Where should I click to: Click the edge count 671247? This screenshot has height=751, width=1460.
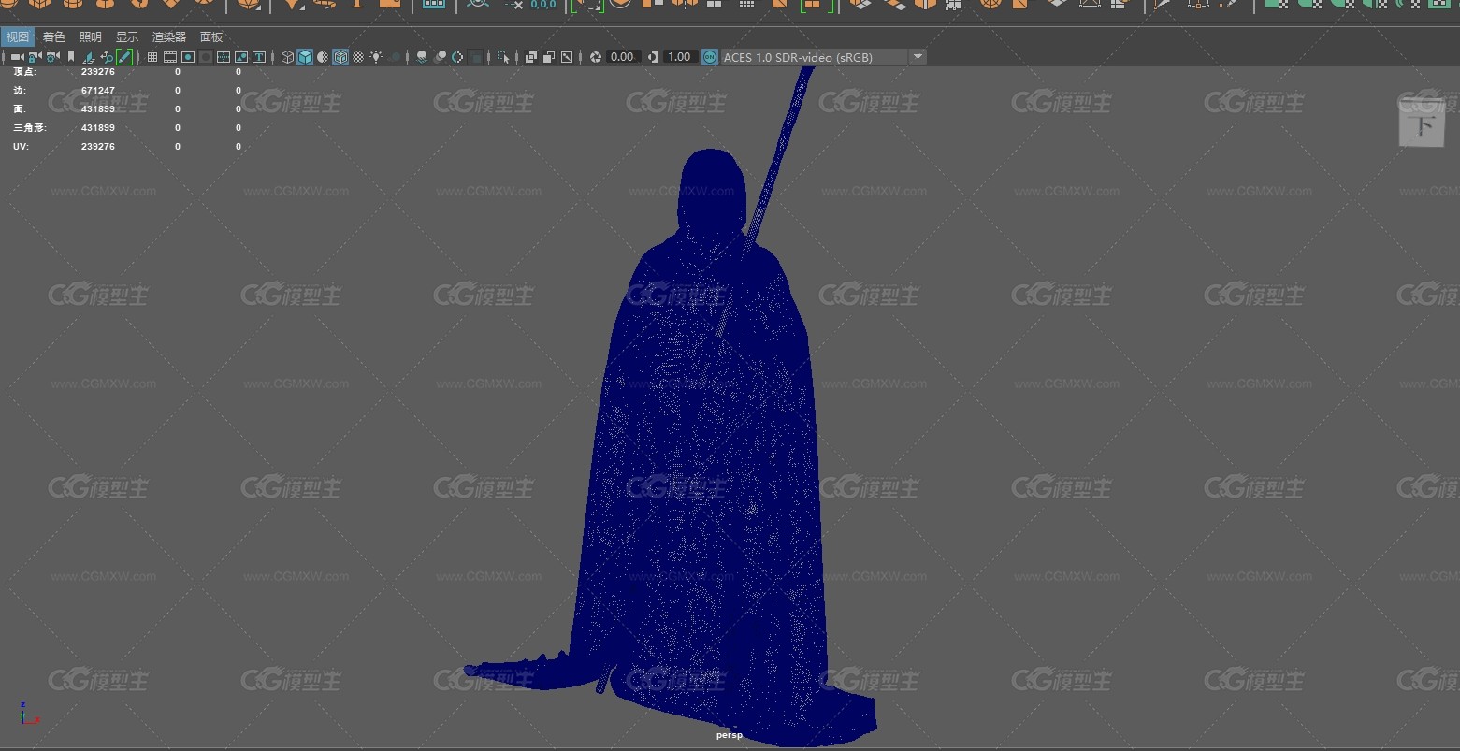[98, 91]
